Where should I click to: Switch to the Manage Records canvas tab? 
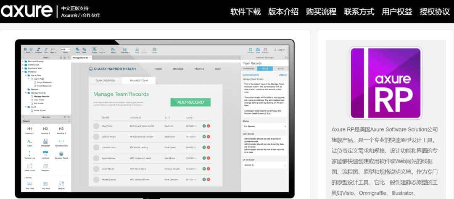81,58
